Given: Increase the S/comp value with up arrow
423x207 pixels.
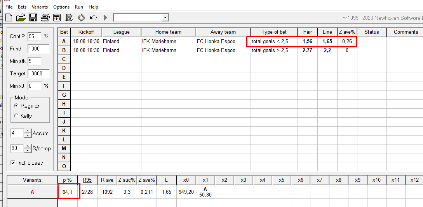Looking at the screenshot, I should [x=28, y=146].
